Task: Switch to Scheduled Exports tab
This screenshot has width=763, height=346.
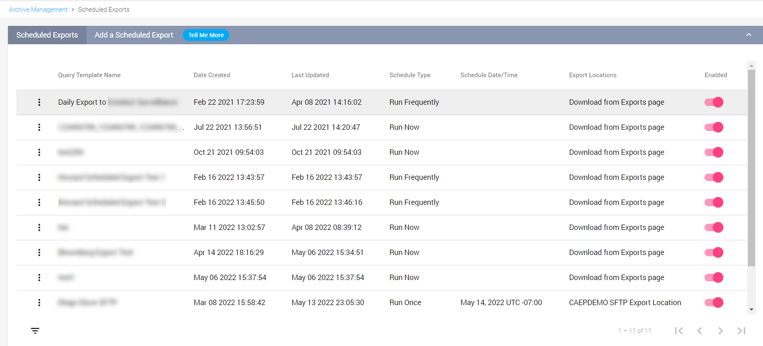Action: 47,35
